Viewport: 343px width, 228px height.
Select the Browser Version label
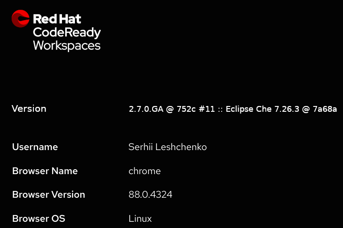[48, 195]
